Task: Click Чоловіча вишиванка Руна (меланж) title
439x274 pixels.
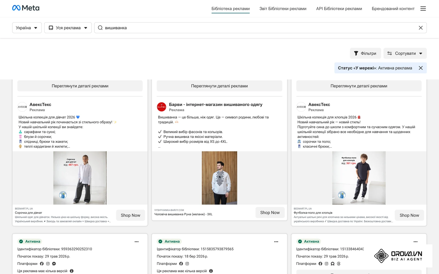Action: [x=183, y=214]
